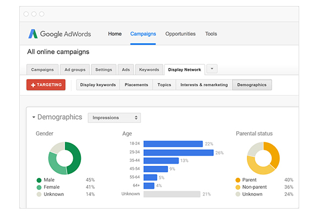Screen dimensions: 319x213
Task: Click the Google AdWords logo icon
Action: 33,34
